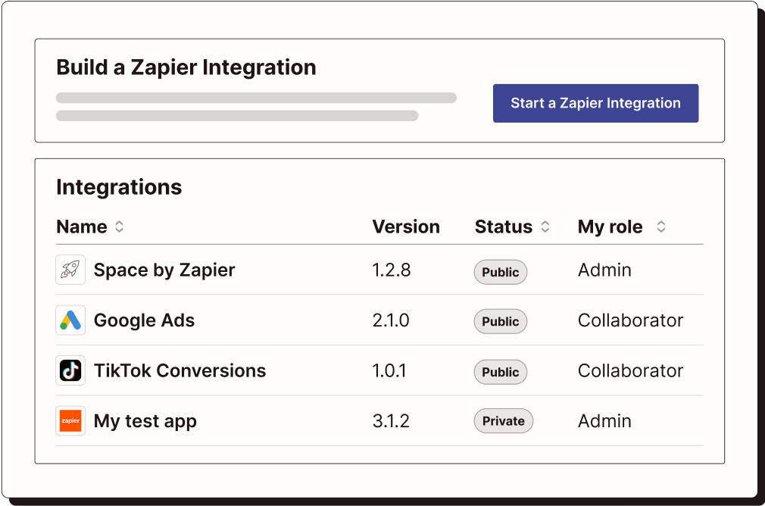765x506 pixels.
Task: Click the Public badge for TikTok Conversions
Action: tap(501, 372)
